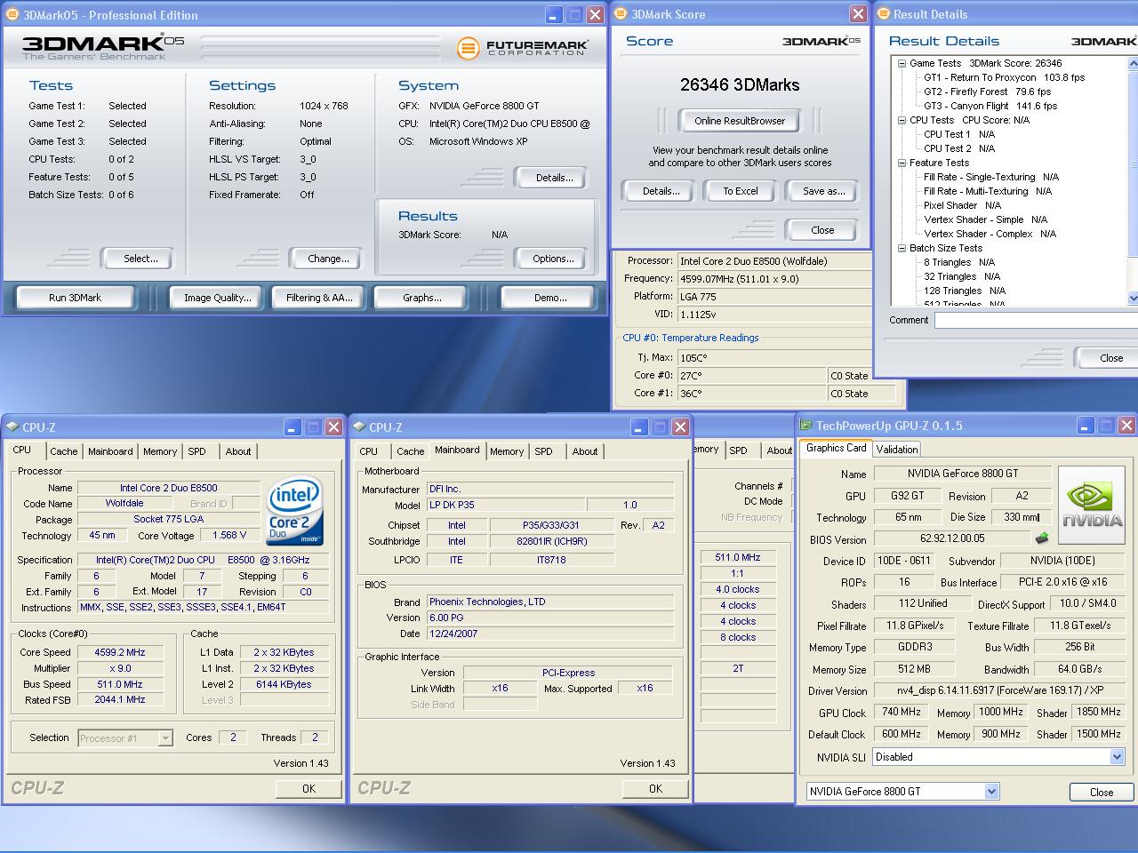The image size is (1138, 853).
Task: Click the Graphs... button
Action: coord(421,298)
